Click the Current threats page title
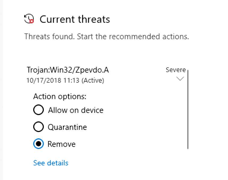This screenshot has width=228, height=180. (x=75, y=19)
